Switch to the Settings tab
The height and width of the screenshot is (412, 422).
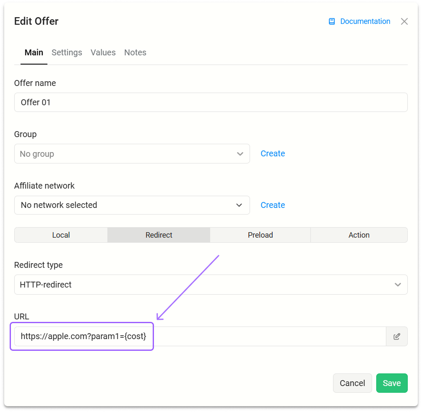[67, 52]
